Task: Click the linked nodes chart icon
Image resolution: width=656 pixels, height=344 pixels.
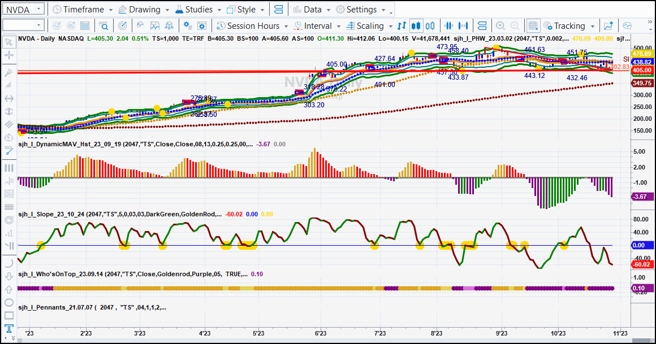Action: click(x=169, y=26)
